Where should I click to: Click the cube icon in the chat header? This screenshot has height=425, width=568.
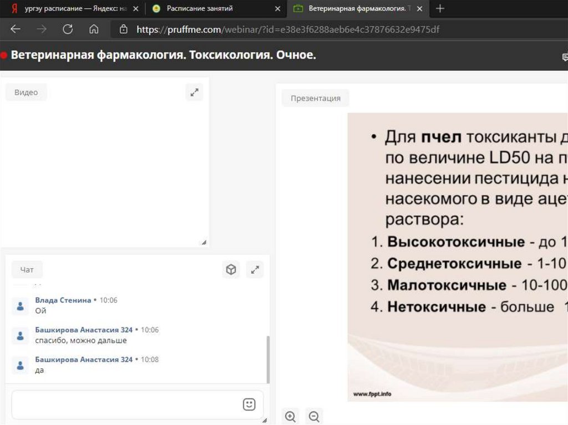[231, 270]
